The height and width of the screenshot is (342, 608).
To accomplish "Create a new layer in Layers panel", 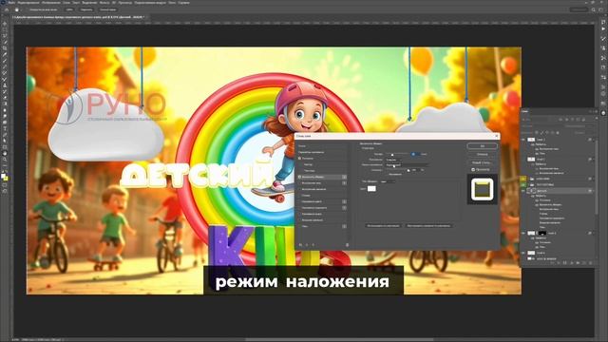I will pos(584,263).
